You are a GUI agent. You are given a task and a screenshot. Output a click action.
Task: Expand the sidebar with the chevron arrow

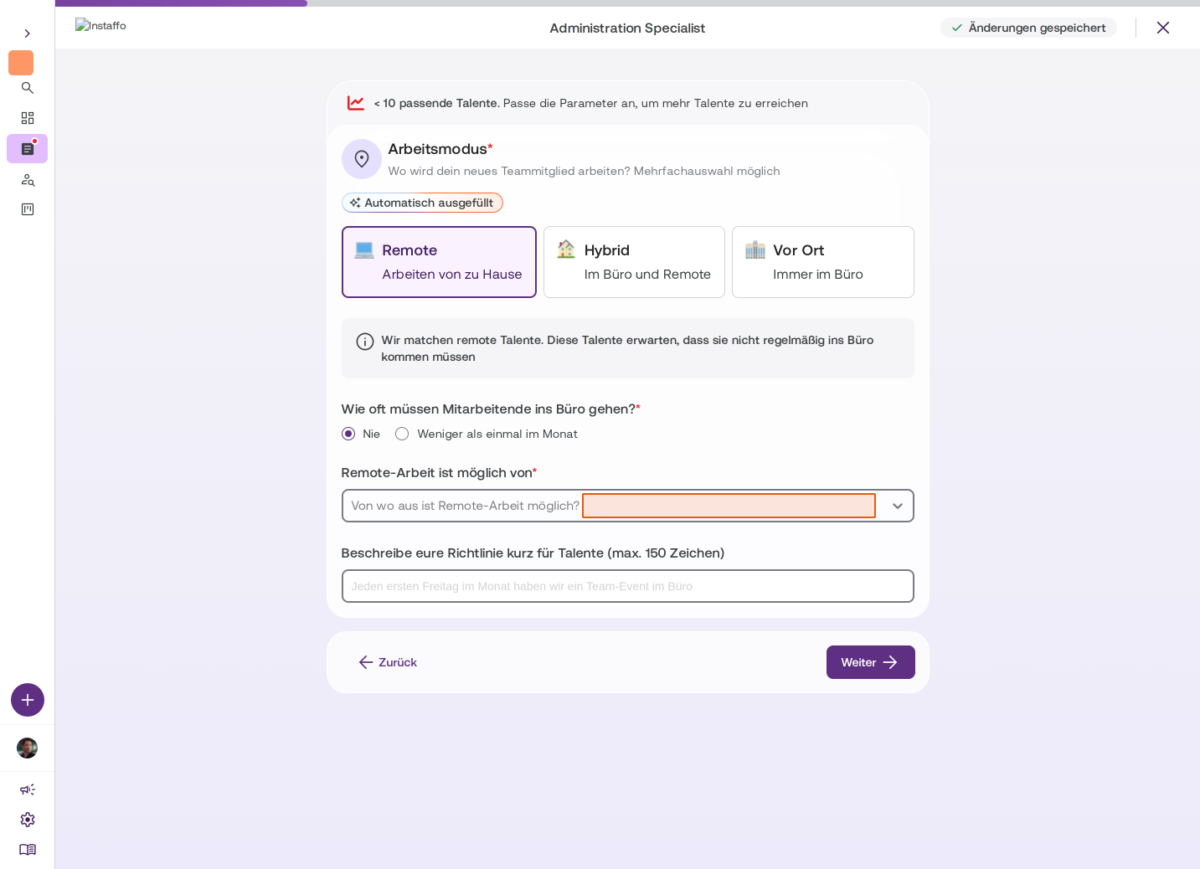[27, 33]
